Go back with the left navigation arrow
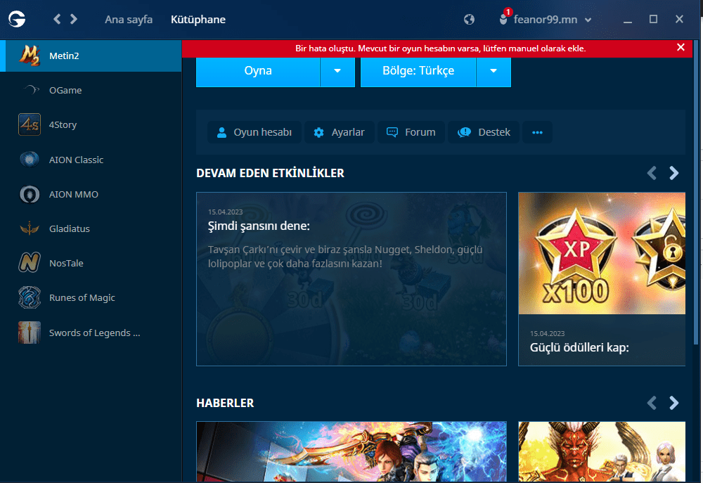 [x=57, y=19]
